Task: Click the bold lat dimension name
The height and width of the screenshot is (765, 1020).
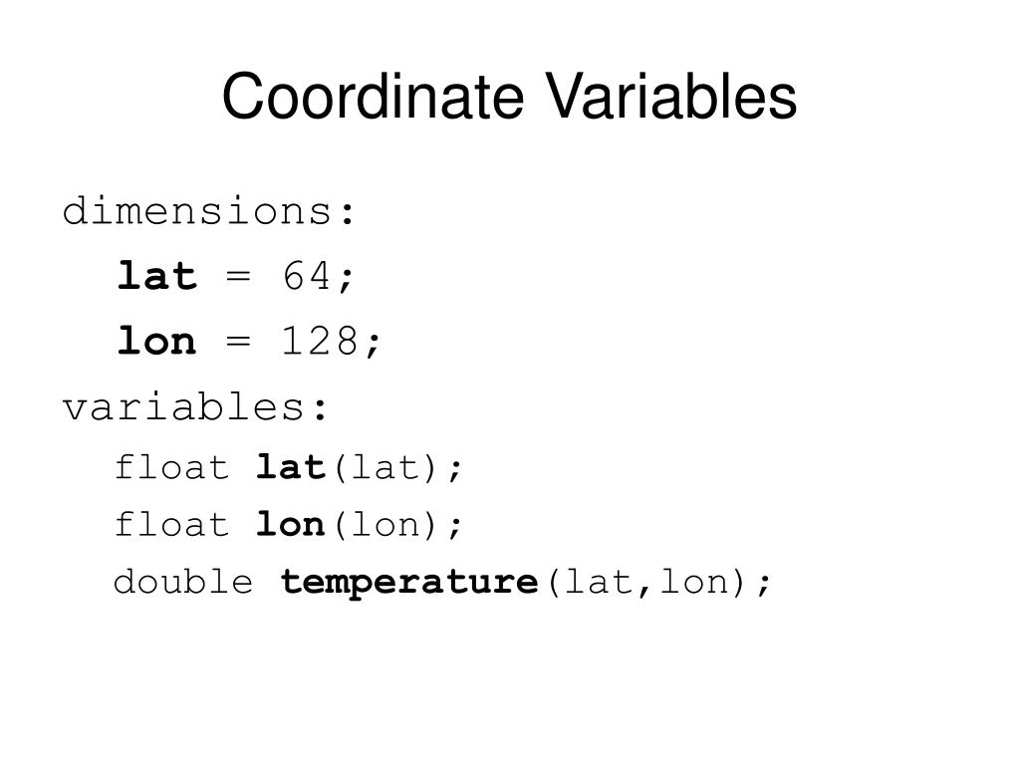Action: (156, 276)
